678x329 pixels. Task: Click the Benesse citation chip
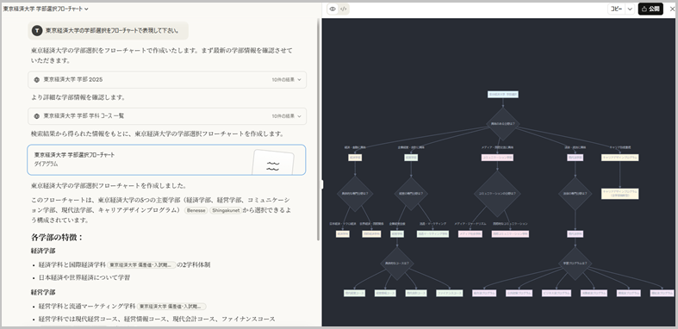click(196, 210)
